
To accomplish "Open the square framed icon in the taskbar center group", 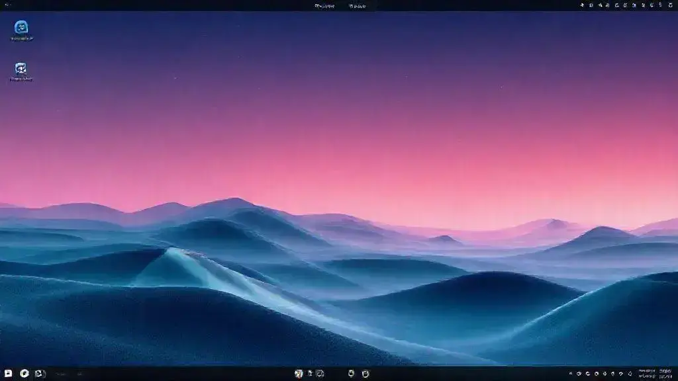I will (320, 374).
